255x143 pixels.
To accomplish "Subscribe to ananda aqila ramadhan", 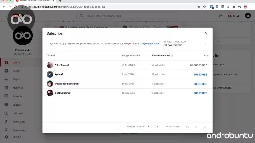I will (x=200, y=84).
